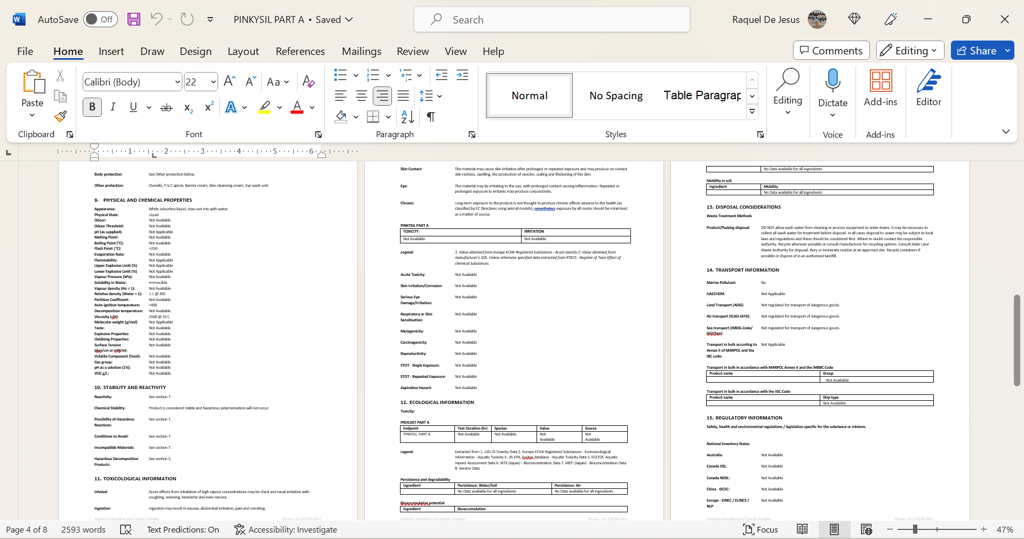Switch to the Review tab

point(413,51)
